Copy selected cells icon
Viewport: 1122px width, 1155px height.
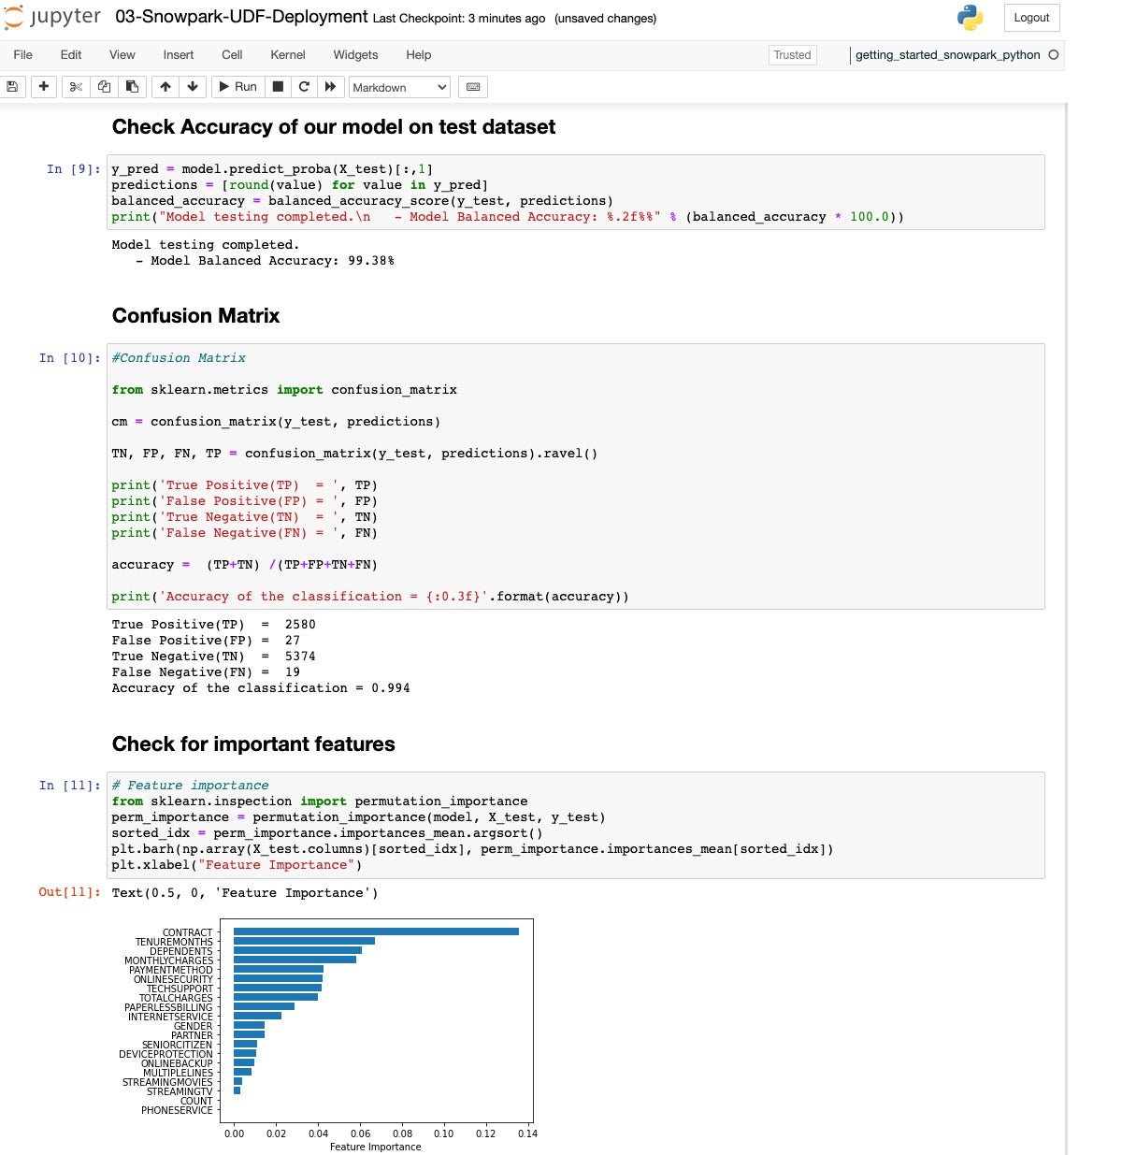click(x=104, y=87)
